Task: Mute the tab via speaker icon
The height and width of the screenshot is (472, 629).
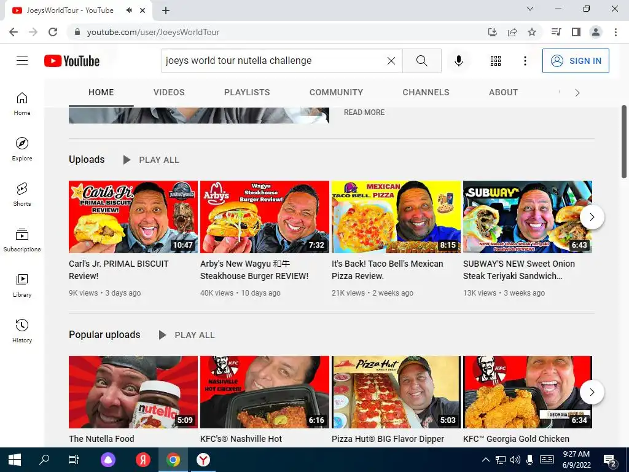Action: (x=129, y=10)
